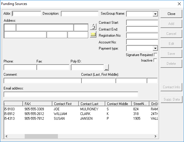Screen dimensions: 184x142
Task: Click the Registration No field
Action: click(142, 35)
